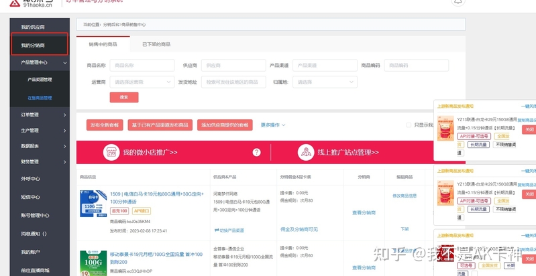Tick the 只显示 filter checkbox
The image size is (536, 276).
pyautogui.click(x=409, y=125)
